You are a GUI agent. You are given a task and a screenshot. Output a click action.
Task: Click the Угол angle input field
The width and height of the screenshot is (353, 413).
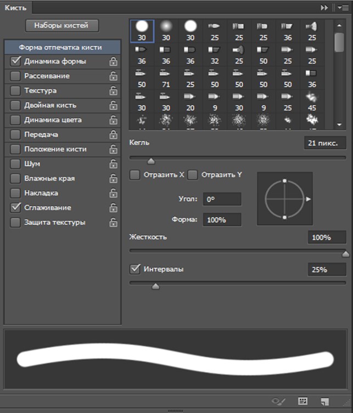tap(222, 199)
